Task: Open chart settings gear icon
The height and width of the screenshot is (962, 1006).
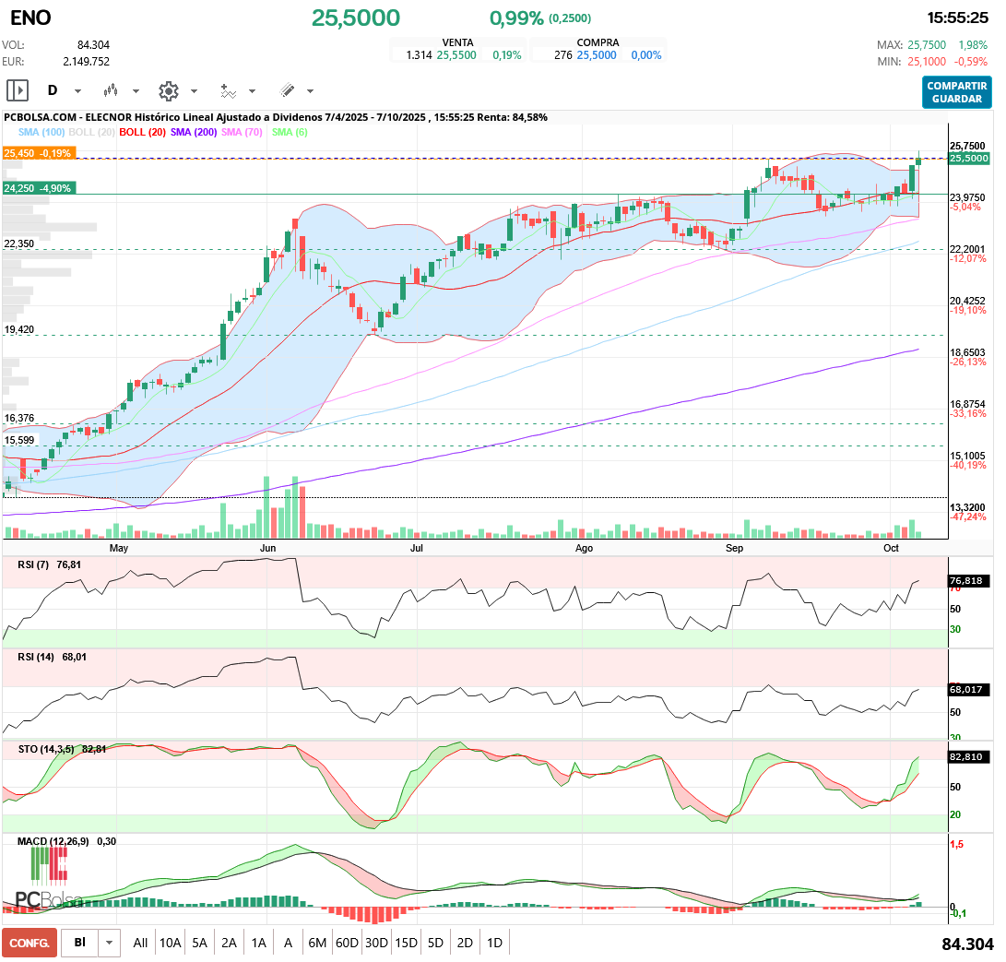Action: [x=168, y=90]
